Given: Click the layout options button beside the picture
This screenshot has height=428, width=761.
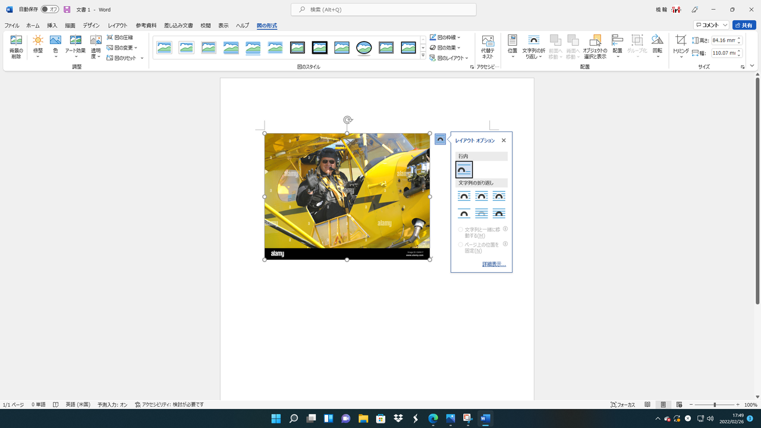Looking at the screenshot, I should coord(440,139).
